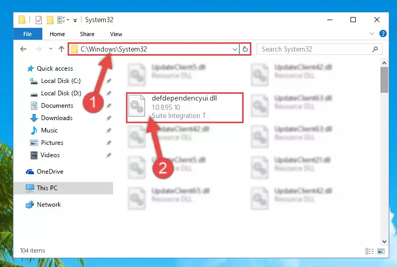Close the System32 window

377,20
